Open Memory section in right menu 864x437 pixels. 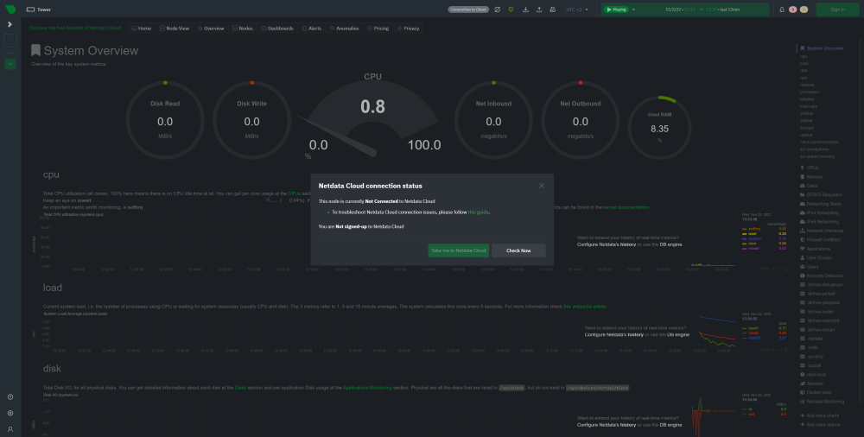[x=811, y=177]
